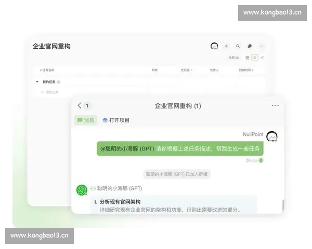This screenshot has height=249, width=312.
Task: Open the chat bubble icon in project header
Action: pos(250,46)
